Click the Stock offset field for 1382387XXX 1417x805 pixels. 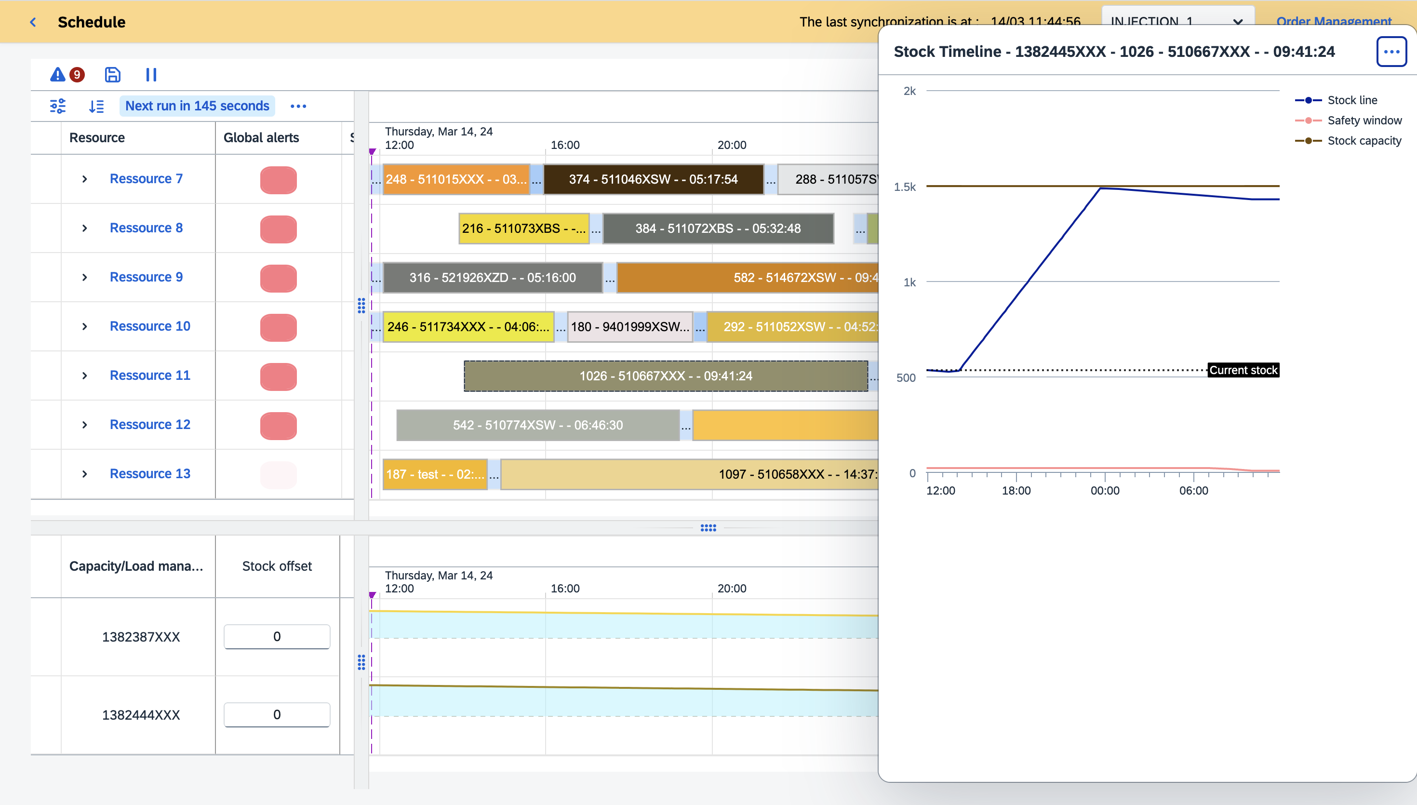point(277,636)
